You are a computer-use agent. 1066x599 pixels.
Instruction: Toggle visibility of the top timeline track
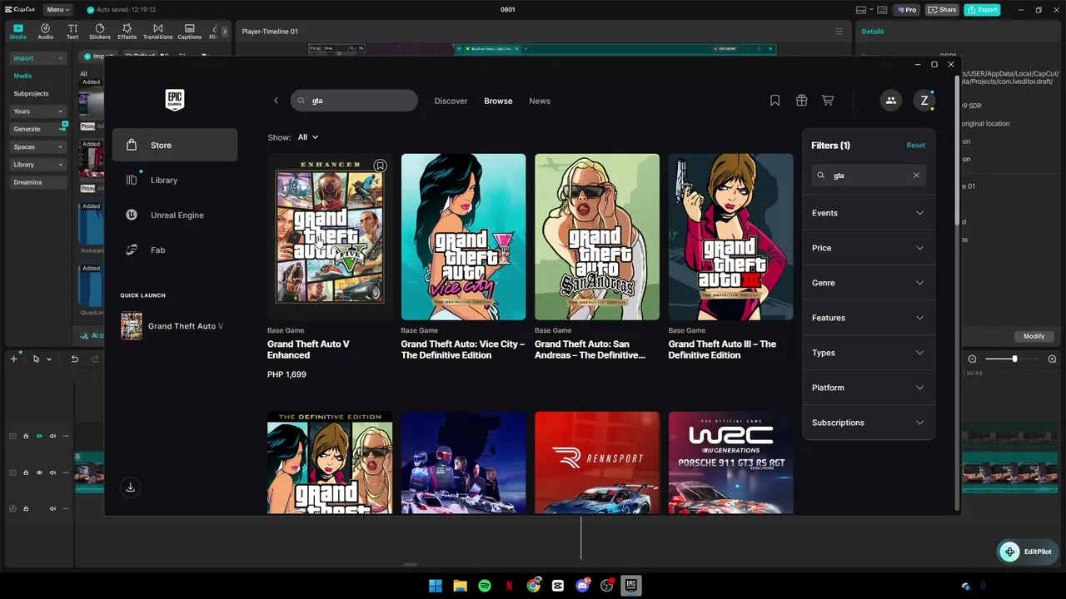[39, 436]
